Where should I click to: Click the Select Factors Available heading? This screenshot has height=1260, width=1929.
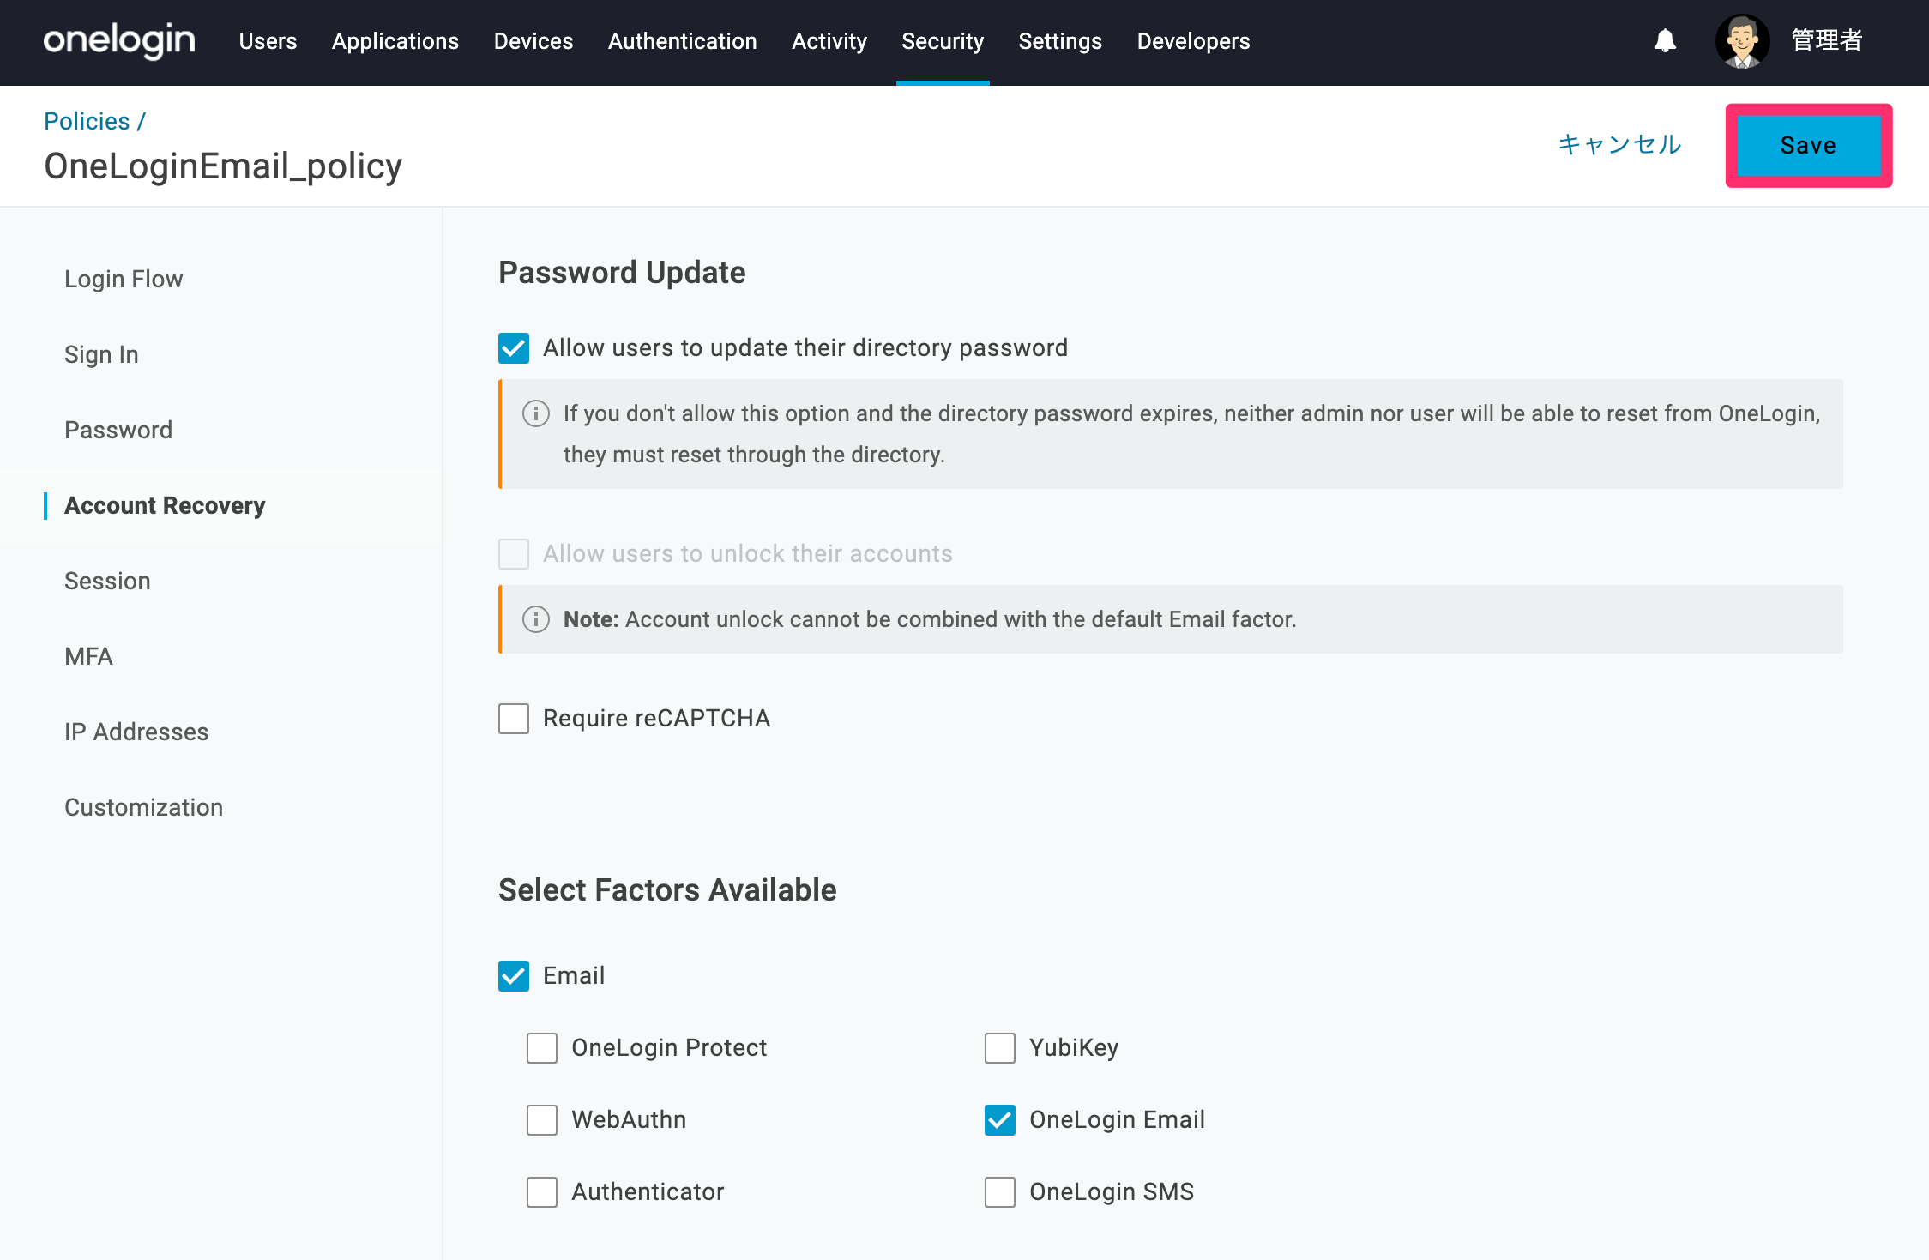point(667,890)
